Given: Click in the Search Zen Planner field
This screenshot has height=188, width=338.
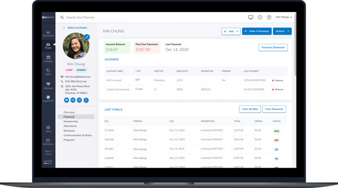Looking at the screenshot, I should tap(94, 17).
